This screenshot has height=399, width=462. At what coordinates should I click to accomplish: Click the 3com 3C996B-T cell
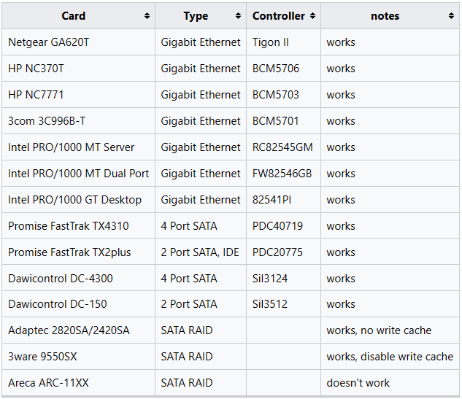[78, 121]
